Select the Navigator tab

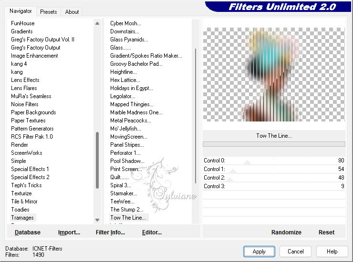coord(21,11)
